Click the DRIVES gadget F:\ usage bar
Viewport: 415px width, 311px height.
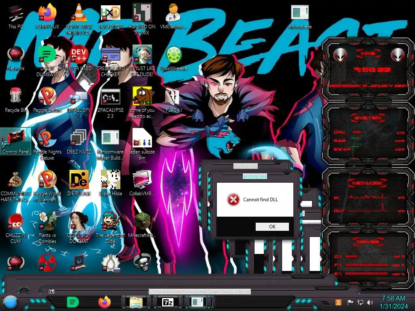coord(366,265)
